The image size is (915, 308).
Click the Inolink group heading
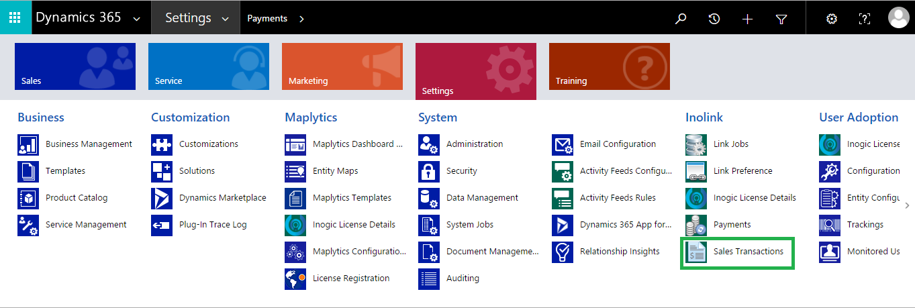coord(704,117)
